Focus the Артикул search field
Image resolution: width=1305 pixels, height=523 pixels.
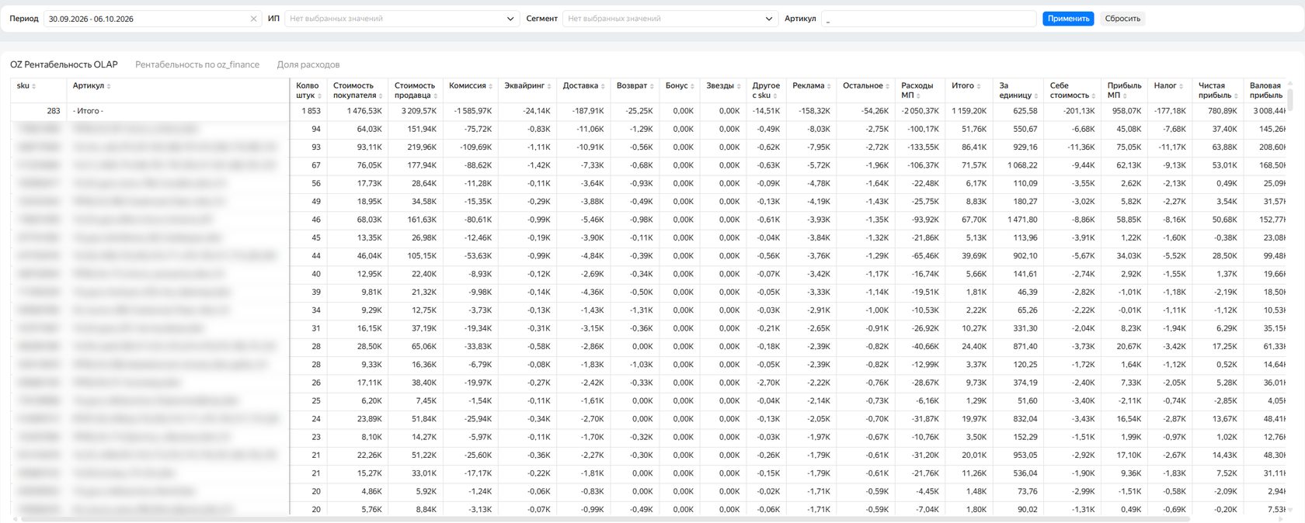928,19
